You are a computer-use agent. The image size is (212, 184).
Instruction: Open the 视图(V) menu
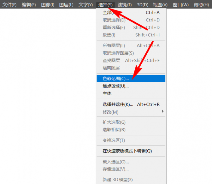coord(160,5)
